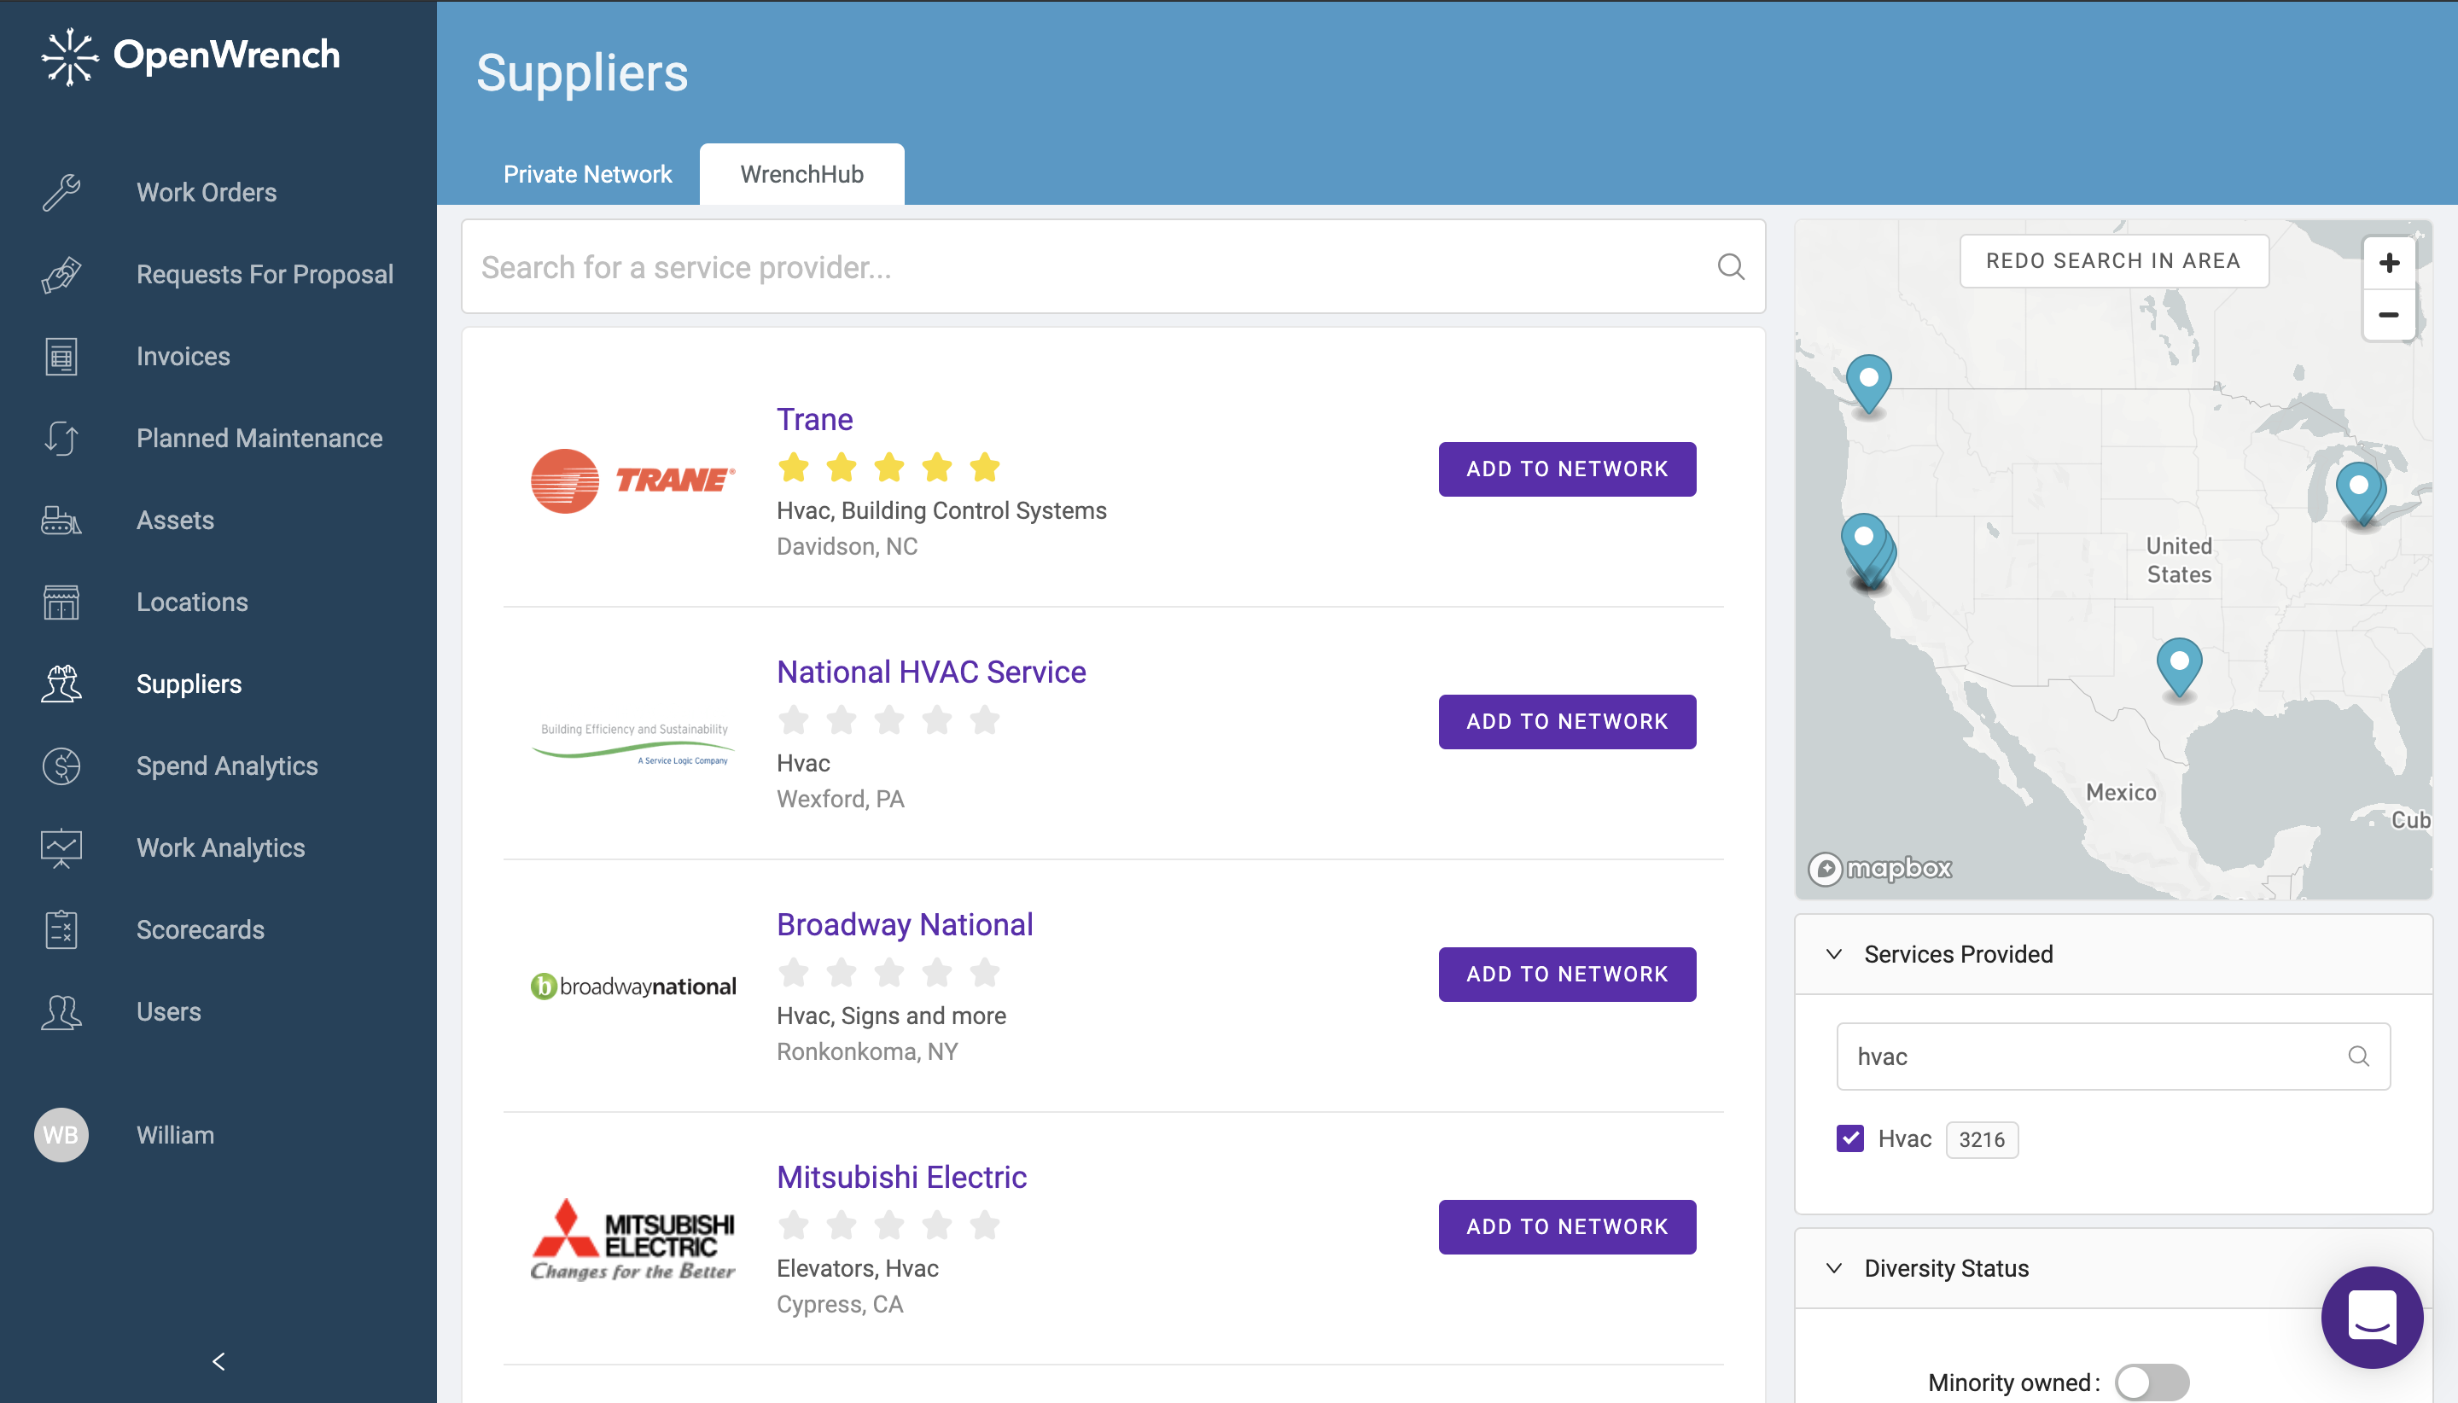Image resolution: width=2458 pixels, height=1403 pixels.
Task: Open the Invoices sidebar icon
Action: pos(61,357)
